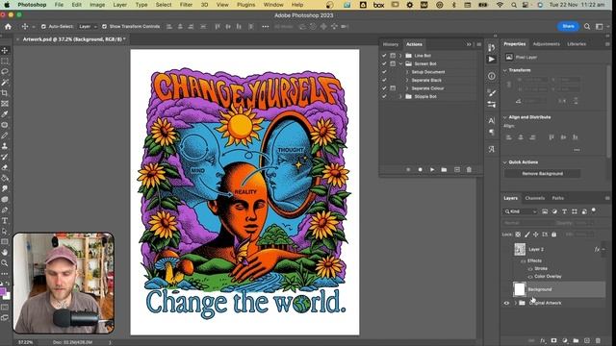Open the Info panel icon in the dock

point(492,76)
